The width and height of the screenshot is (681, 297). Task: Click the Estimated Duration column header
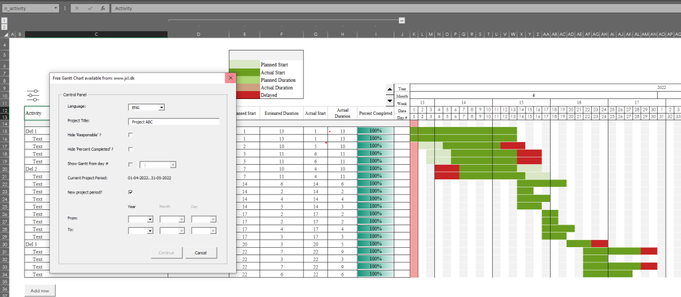click(x=282, y=114)
